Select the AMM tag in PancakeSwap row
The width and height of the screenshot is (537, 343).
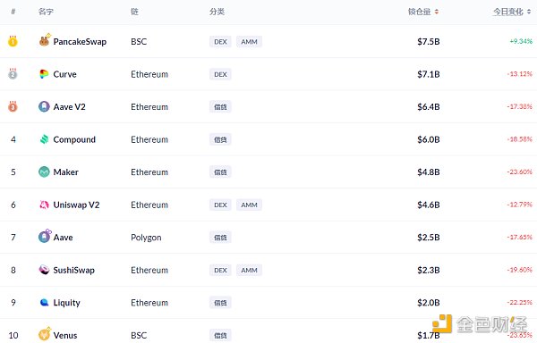[249, 42]
